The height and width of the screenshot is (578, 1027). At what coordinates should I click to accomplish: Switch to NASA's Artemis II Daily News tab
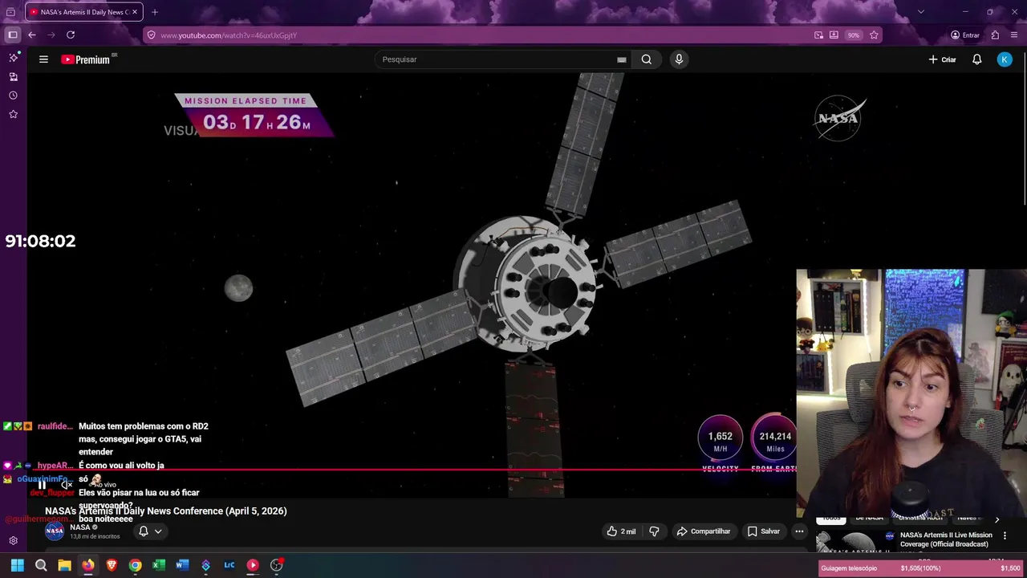[x=84, y=12]
